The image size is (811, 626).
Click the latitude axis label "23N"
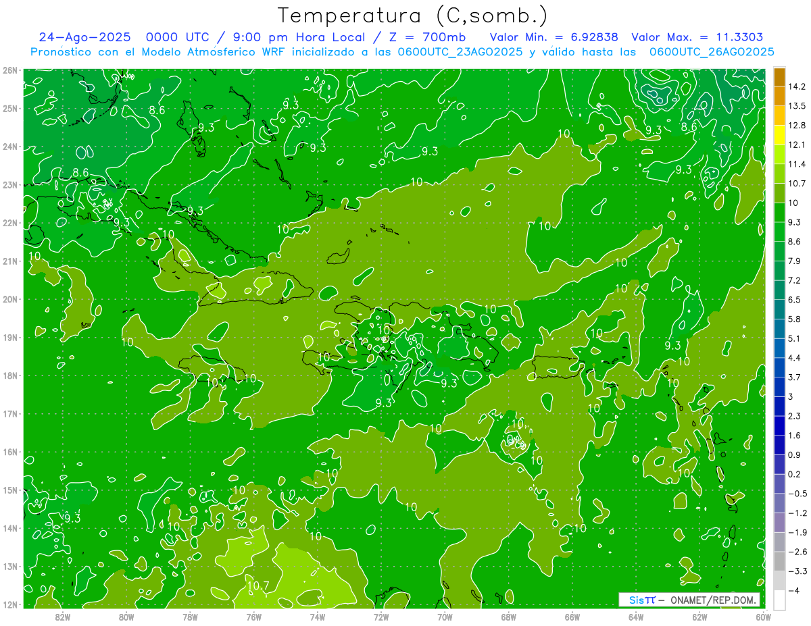click(10, 184)
